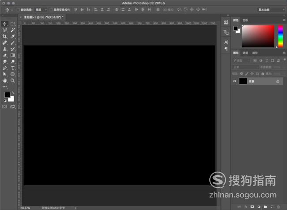Open the Character panel icon
The width and height of the screenshot is (287, 210).
(226, 42)
